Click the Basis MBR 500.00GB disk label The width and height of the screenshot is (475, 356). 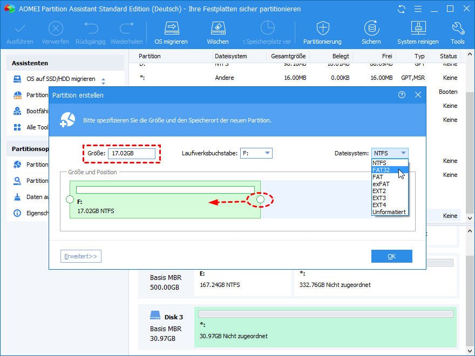[165, 282]
